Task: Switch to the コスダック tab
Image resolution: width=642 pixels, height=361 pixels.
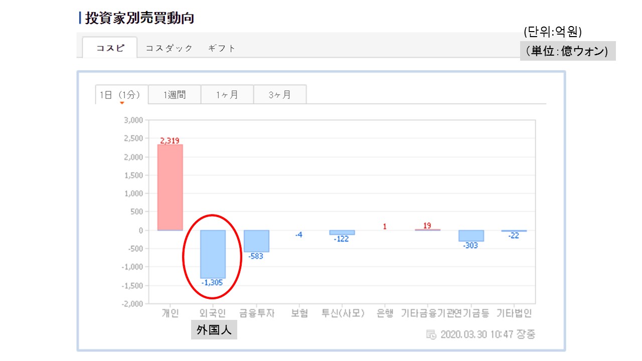Action: (169, 48)
